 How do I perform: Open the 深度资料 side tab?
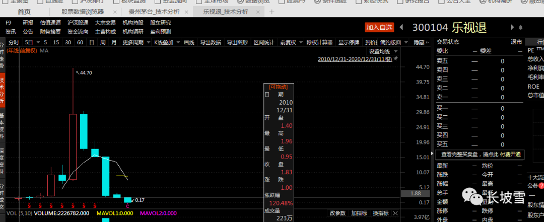(2, 160)
